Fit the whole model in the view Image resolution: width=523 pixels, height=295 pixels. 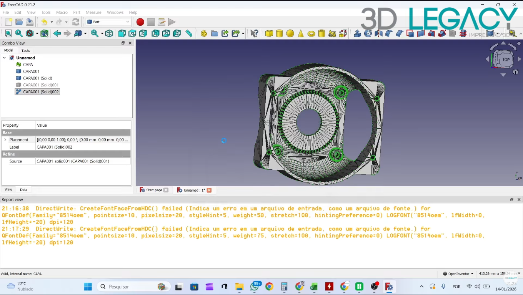(8, 33)
